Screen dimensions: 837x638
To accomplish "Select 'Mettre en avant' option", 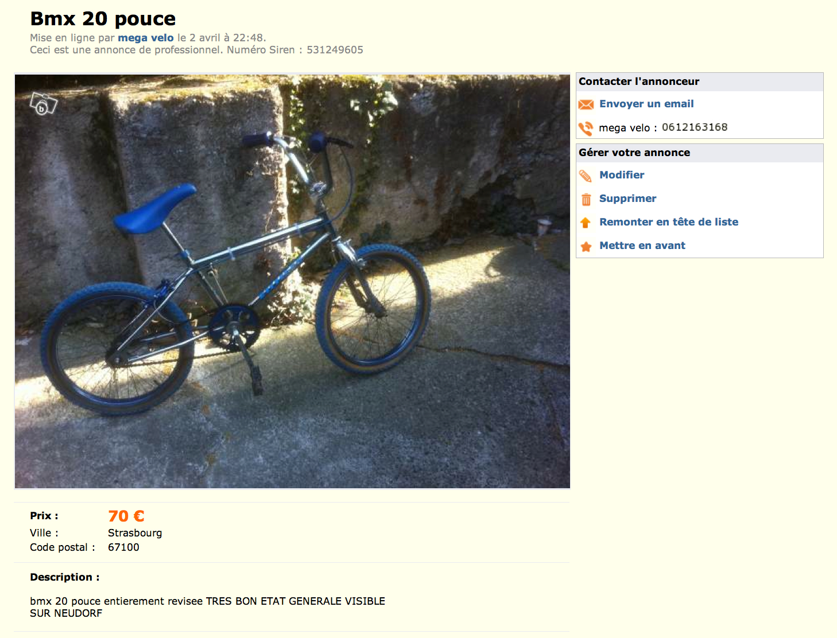I will [x=642, y=246].
